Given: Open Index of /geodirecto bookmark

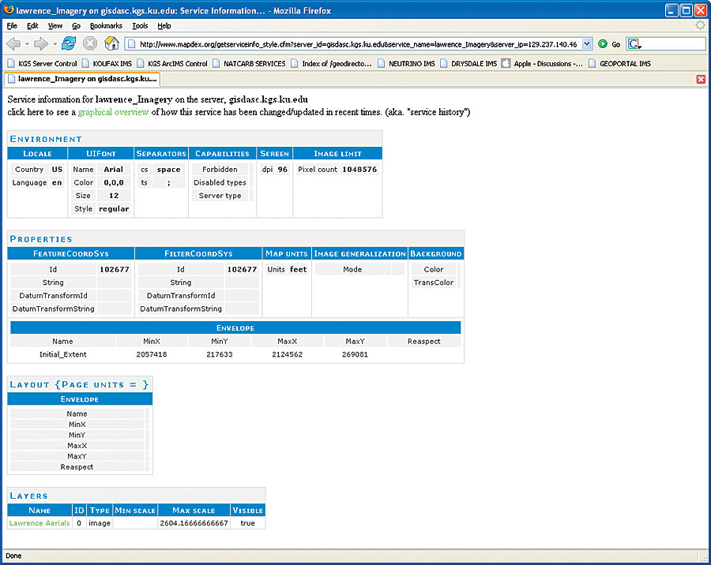Looking at the screenshot, I should pyautogui.click(x=331, y=64).
